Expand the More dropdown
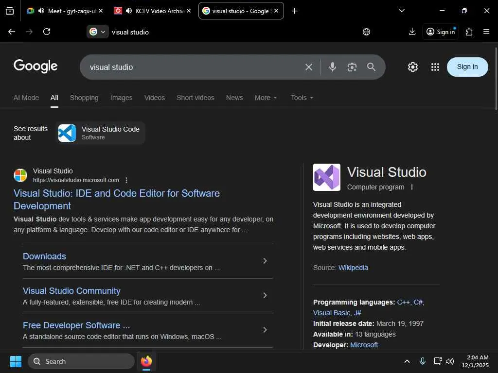Viewport: 498px width, 373px height. (x=266, y=98)
